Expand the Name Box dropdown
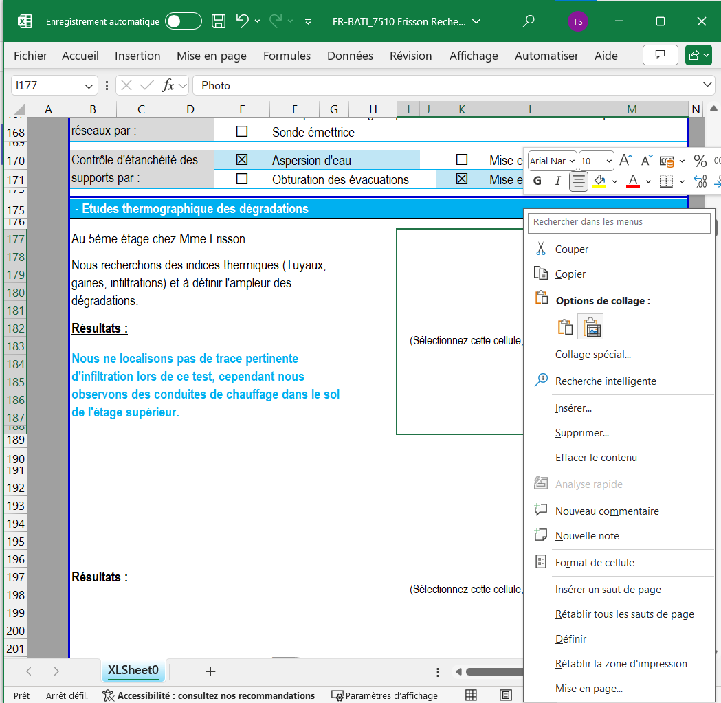This screenshot has width=721, height=703. (x=89, y=86)
